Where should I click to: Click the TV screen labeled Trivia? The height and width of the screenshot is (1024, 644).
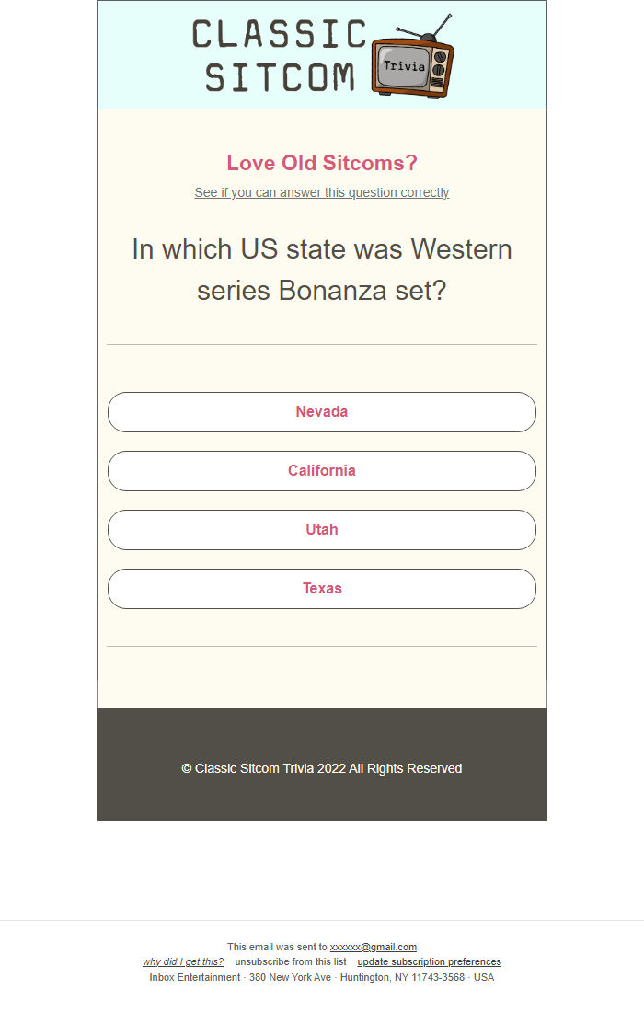click(404, 66)
